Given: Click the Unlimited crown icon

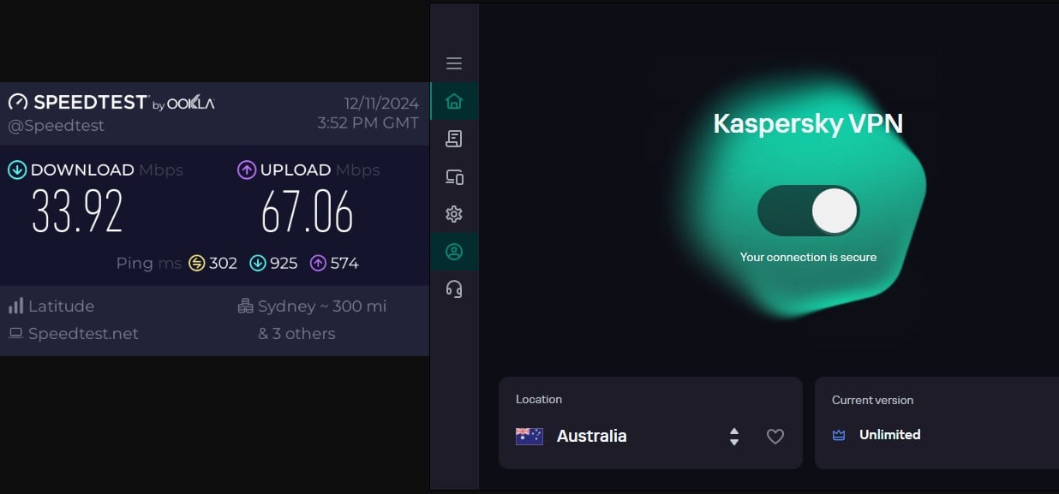Looking at the screenshot, I should pyautogui.click(x=837, y=435).
